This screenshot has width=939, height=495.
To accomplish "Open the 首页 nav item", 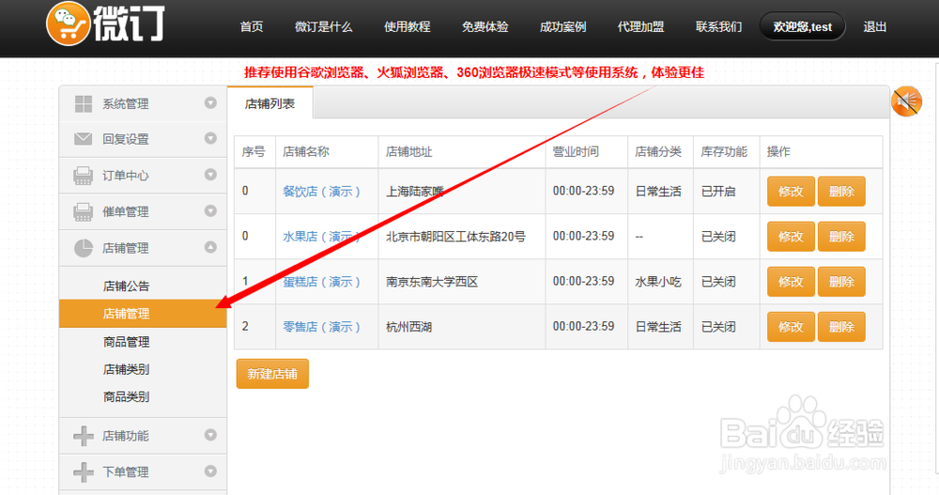I will pyautogui.click(x=252, y=27).
